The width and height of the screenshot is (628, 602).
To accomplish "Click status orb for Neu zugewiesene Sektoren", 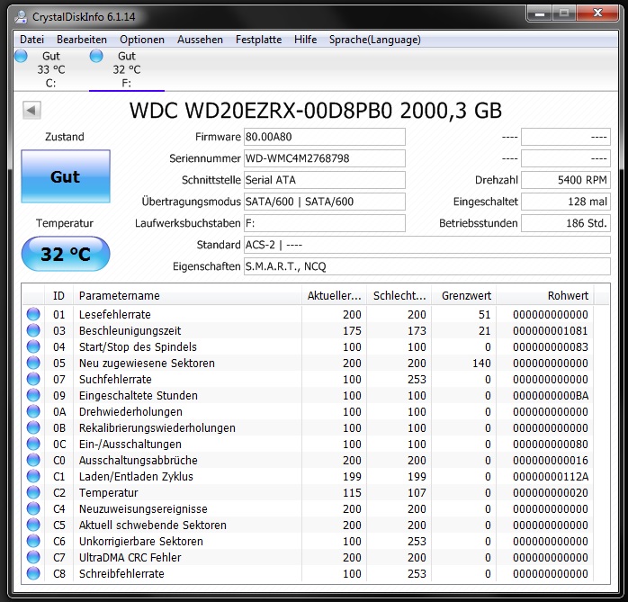I will pyautogui.click(x=33, y=364).
